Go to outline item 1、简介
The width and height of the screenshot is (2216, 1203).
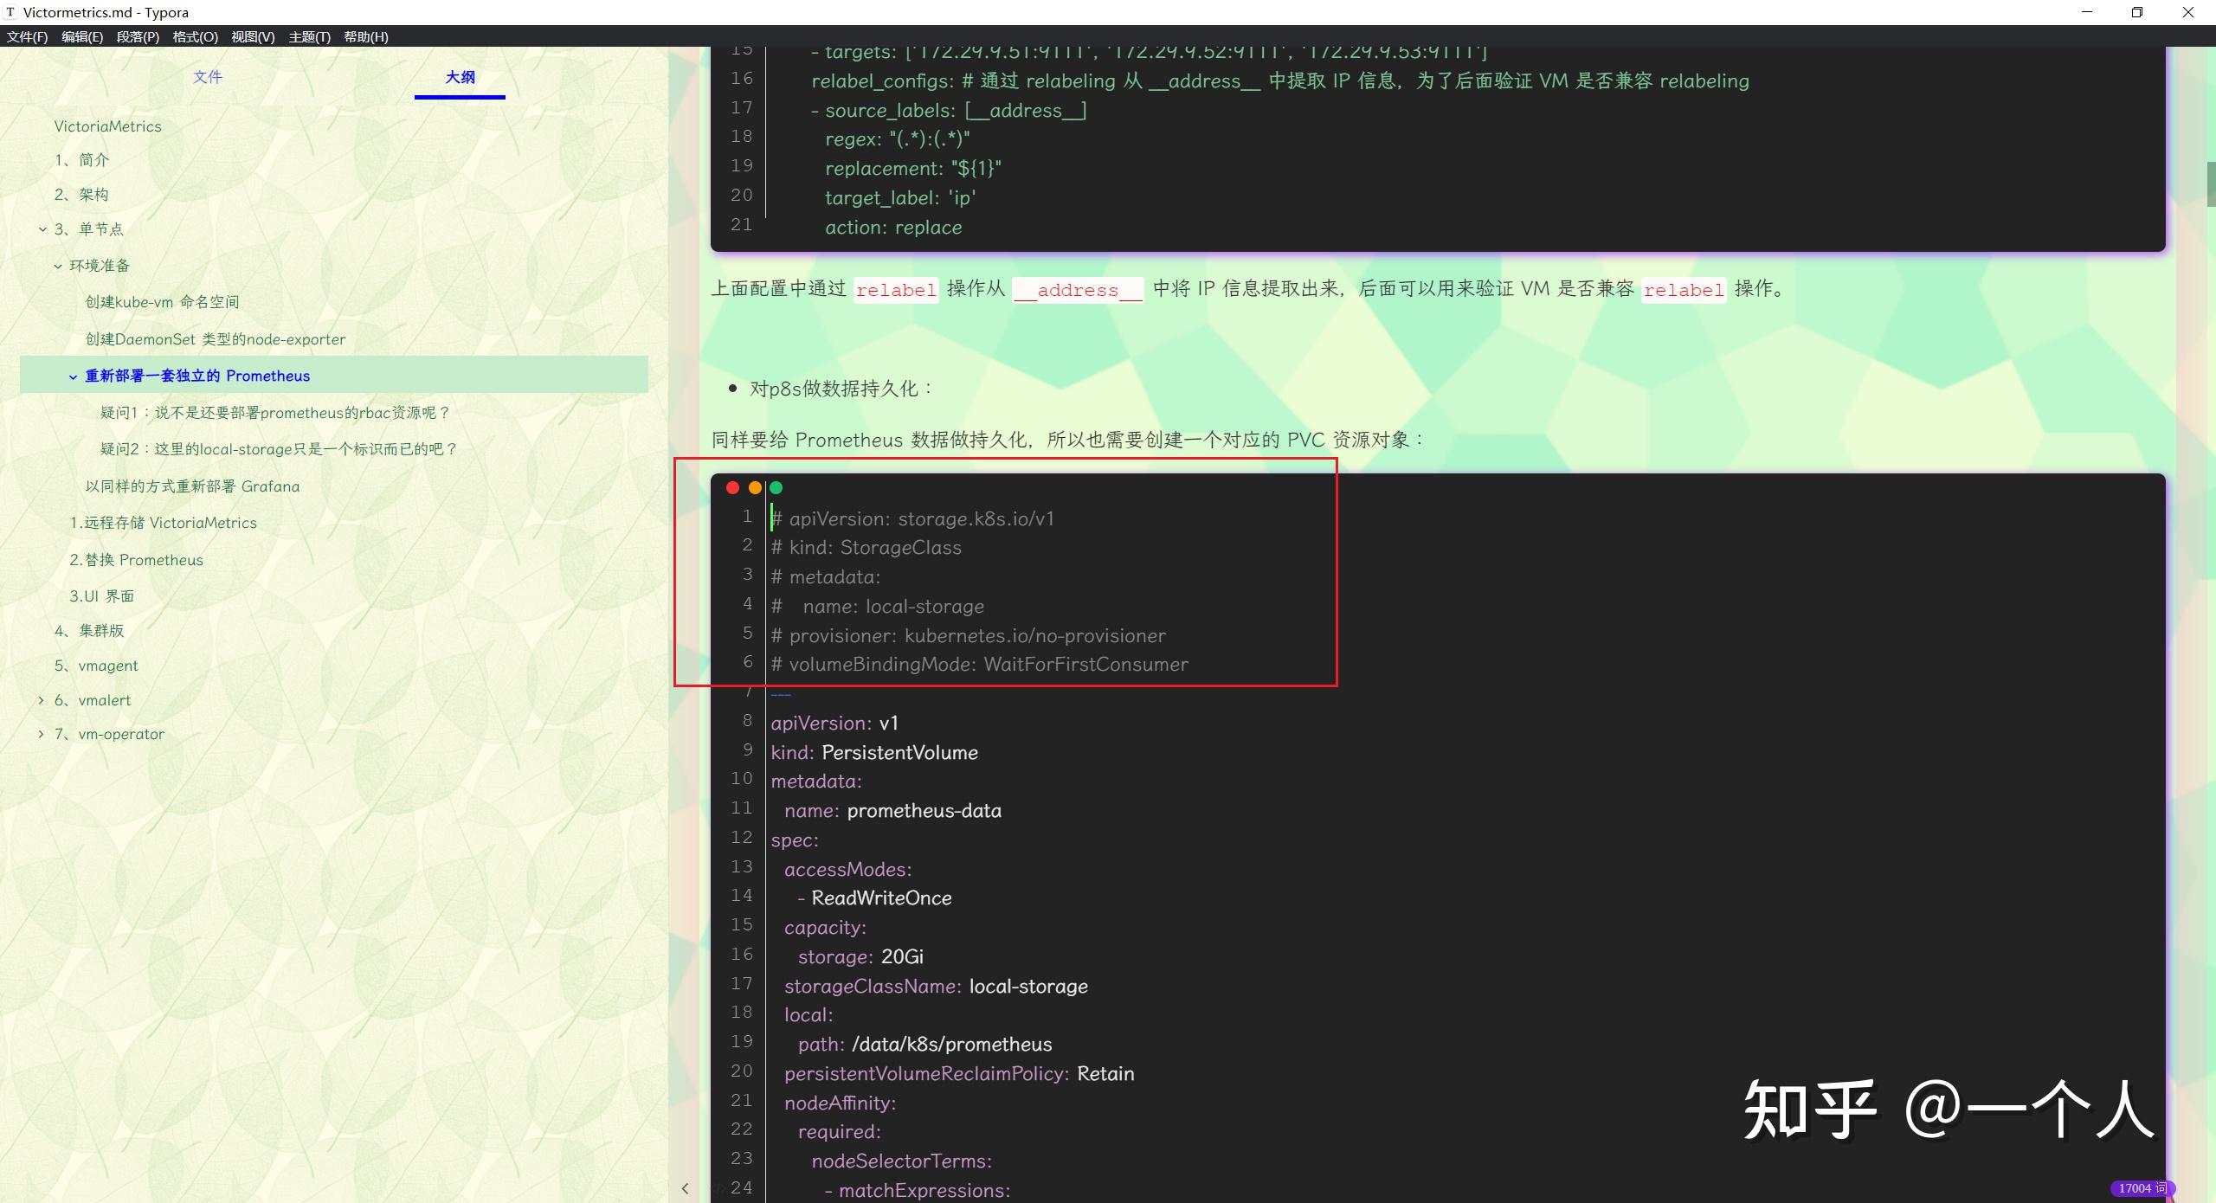(x=81, y=160)
